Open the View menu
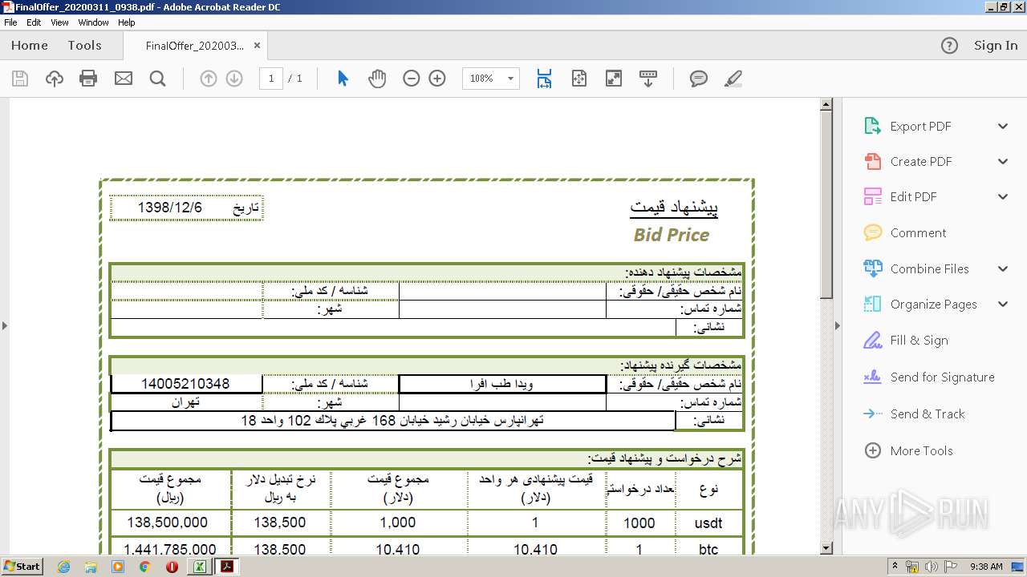1027x577 pixels. [59, 22]
